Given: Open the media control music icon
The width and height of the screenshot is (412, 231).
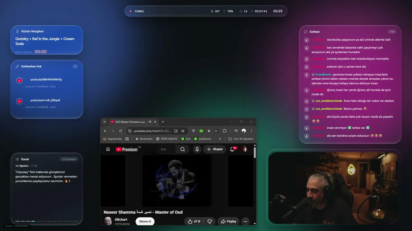Looking at the screenshot, I should [x=236, y=131].
